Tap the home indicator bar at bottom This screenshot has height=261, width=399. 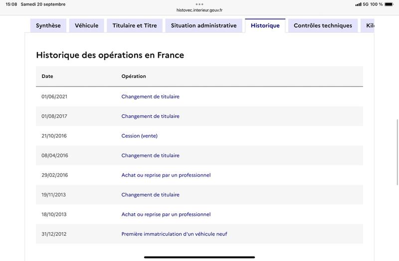(x=199, y=257)
